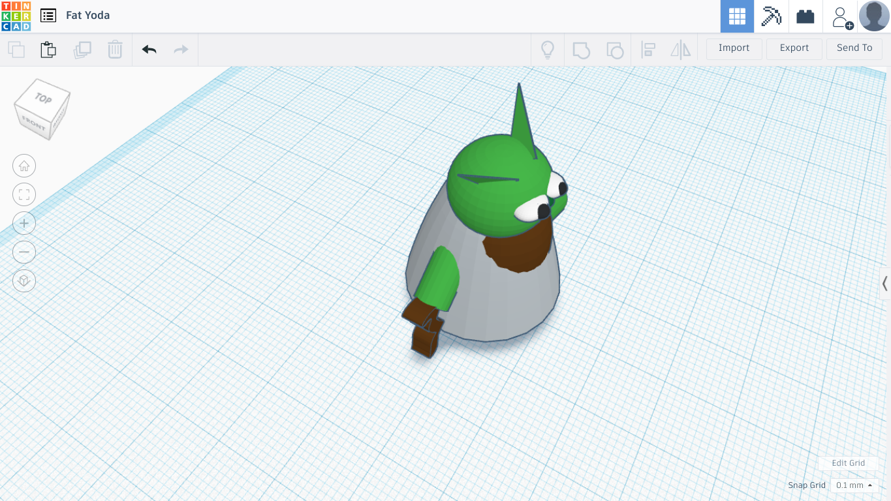This screenshot has width=891, height=501.
Task: Click the Duplicate and repeat icon
Action: pos(82,50)
